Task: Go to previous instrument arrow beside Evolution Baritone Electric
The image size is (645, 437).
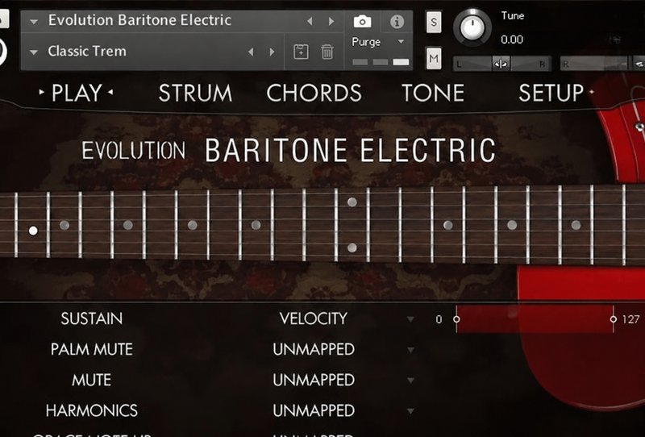Action: click(x=310, y=21)
